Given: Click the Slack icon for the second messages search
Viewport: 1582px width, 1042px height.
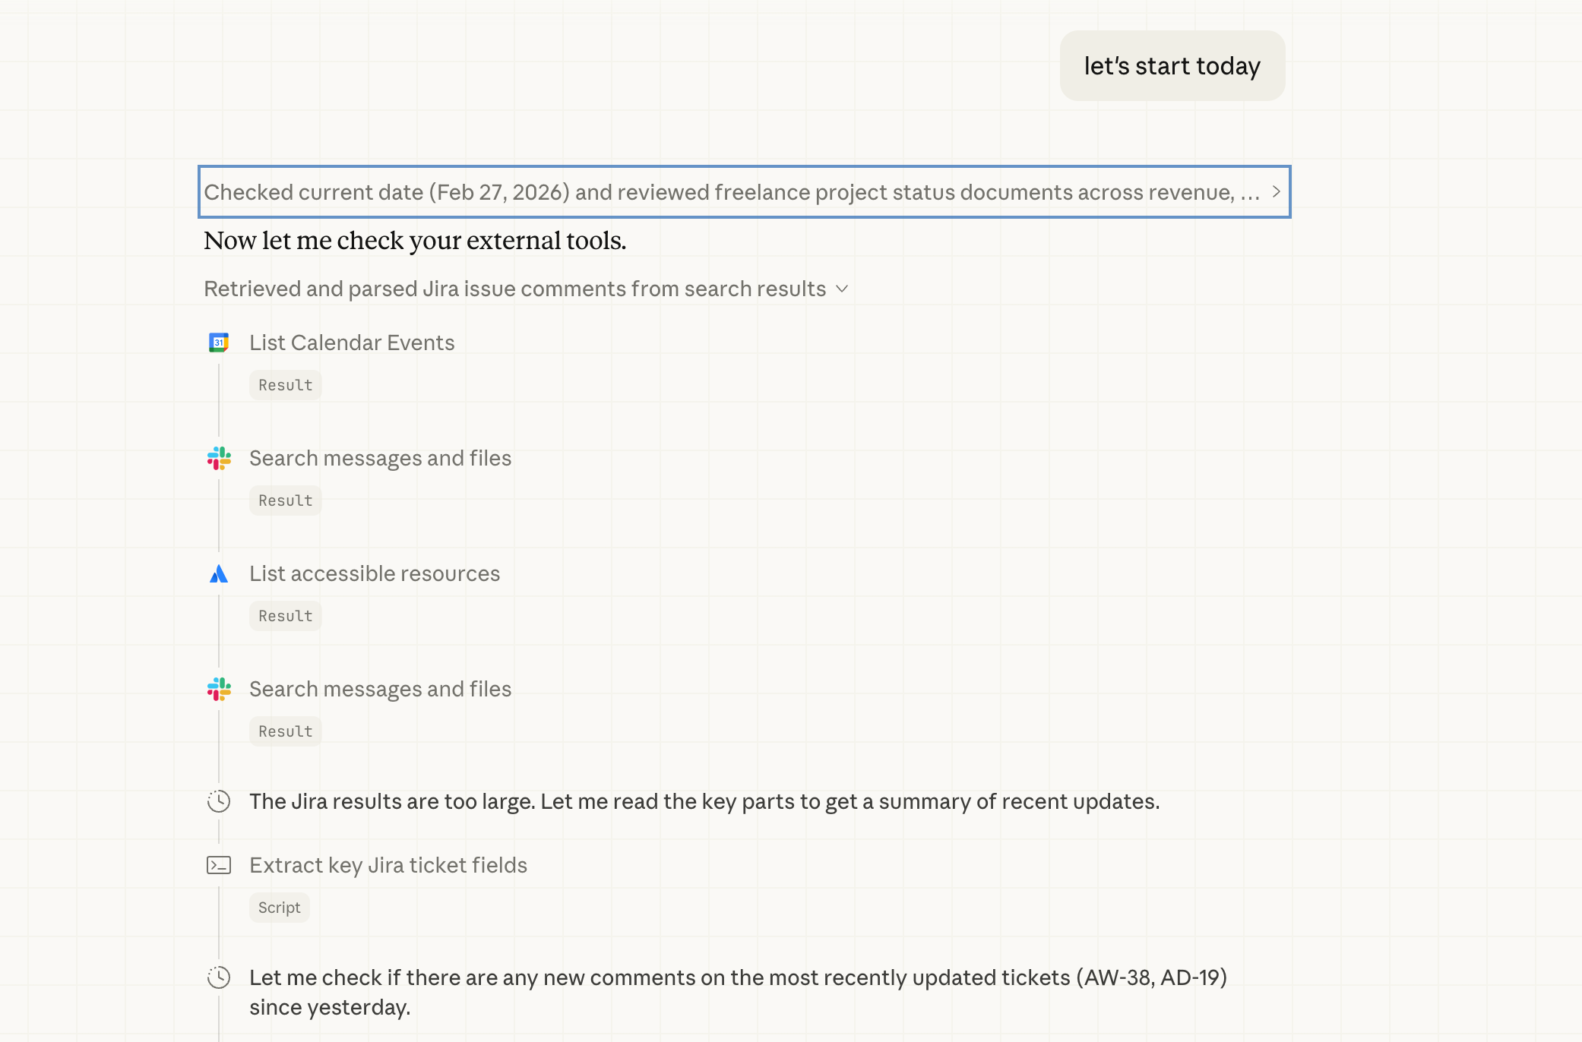Looking at the screenshot, I should click(x=219, y=689).
